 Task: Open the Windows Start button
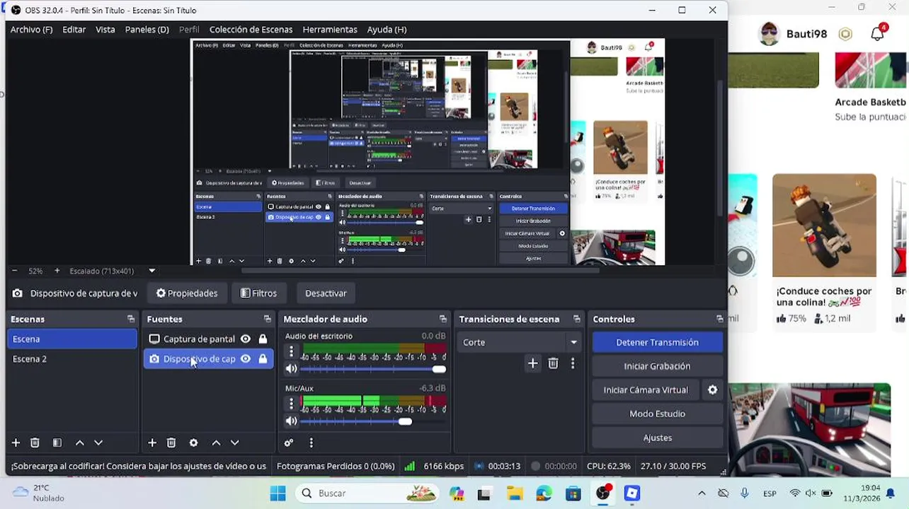coord(278,493)
